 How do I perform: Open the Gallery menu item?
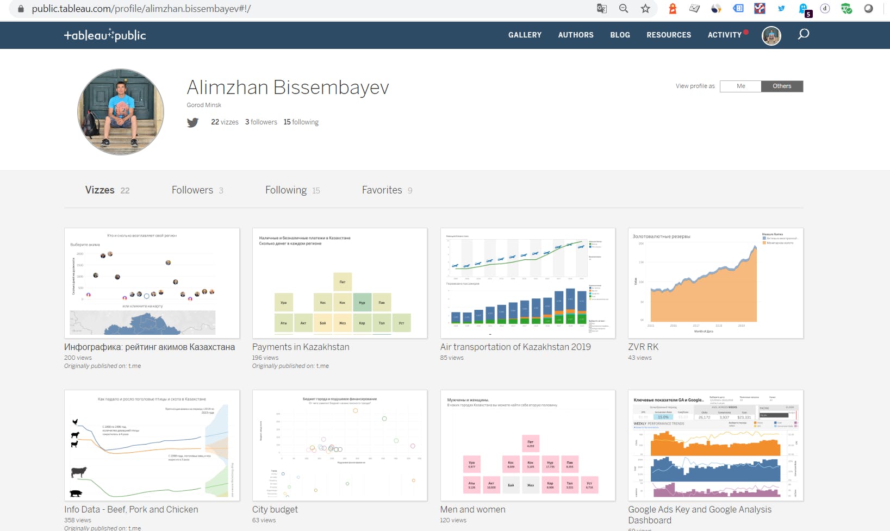tap(525, 35)
